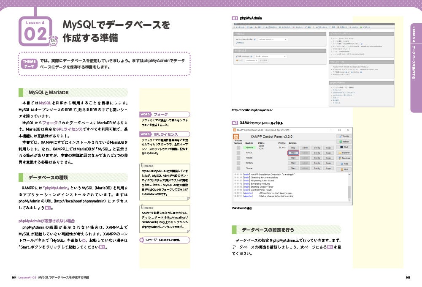Click the XAMPP orange logo icon
This screenshot has width=422, height=287.
click(236, 137)
